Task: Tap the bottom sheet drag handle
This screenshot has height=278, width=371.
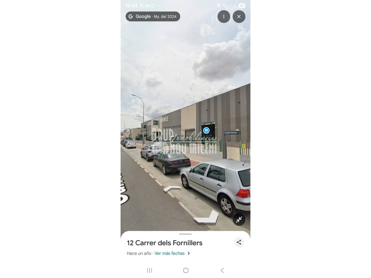Action: (x=185, y=234)
